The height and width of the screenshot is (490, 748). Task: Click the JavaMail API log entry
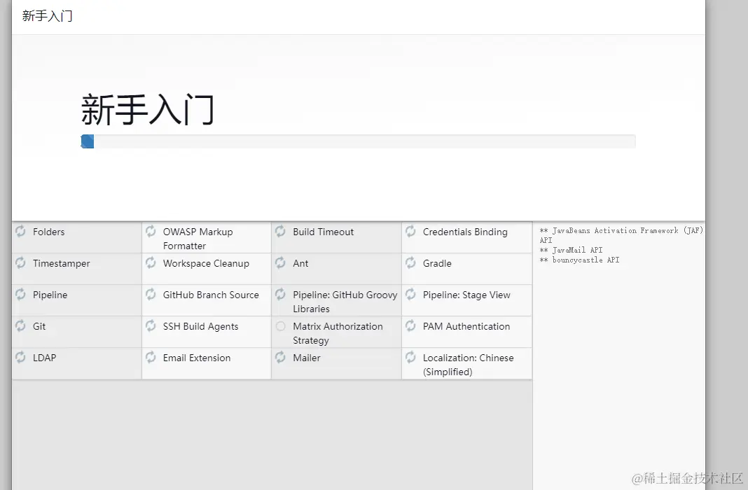[571, 250]
